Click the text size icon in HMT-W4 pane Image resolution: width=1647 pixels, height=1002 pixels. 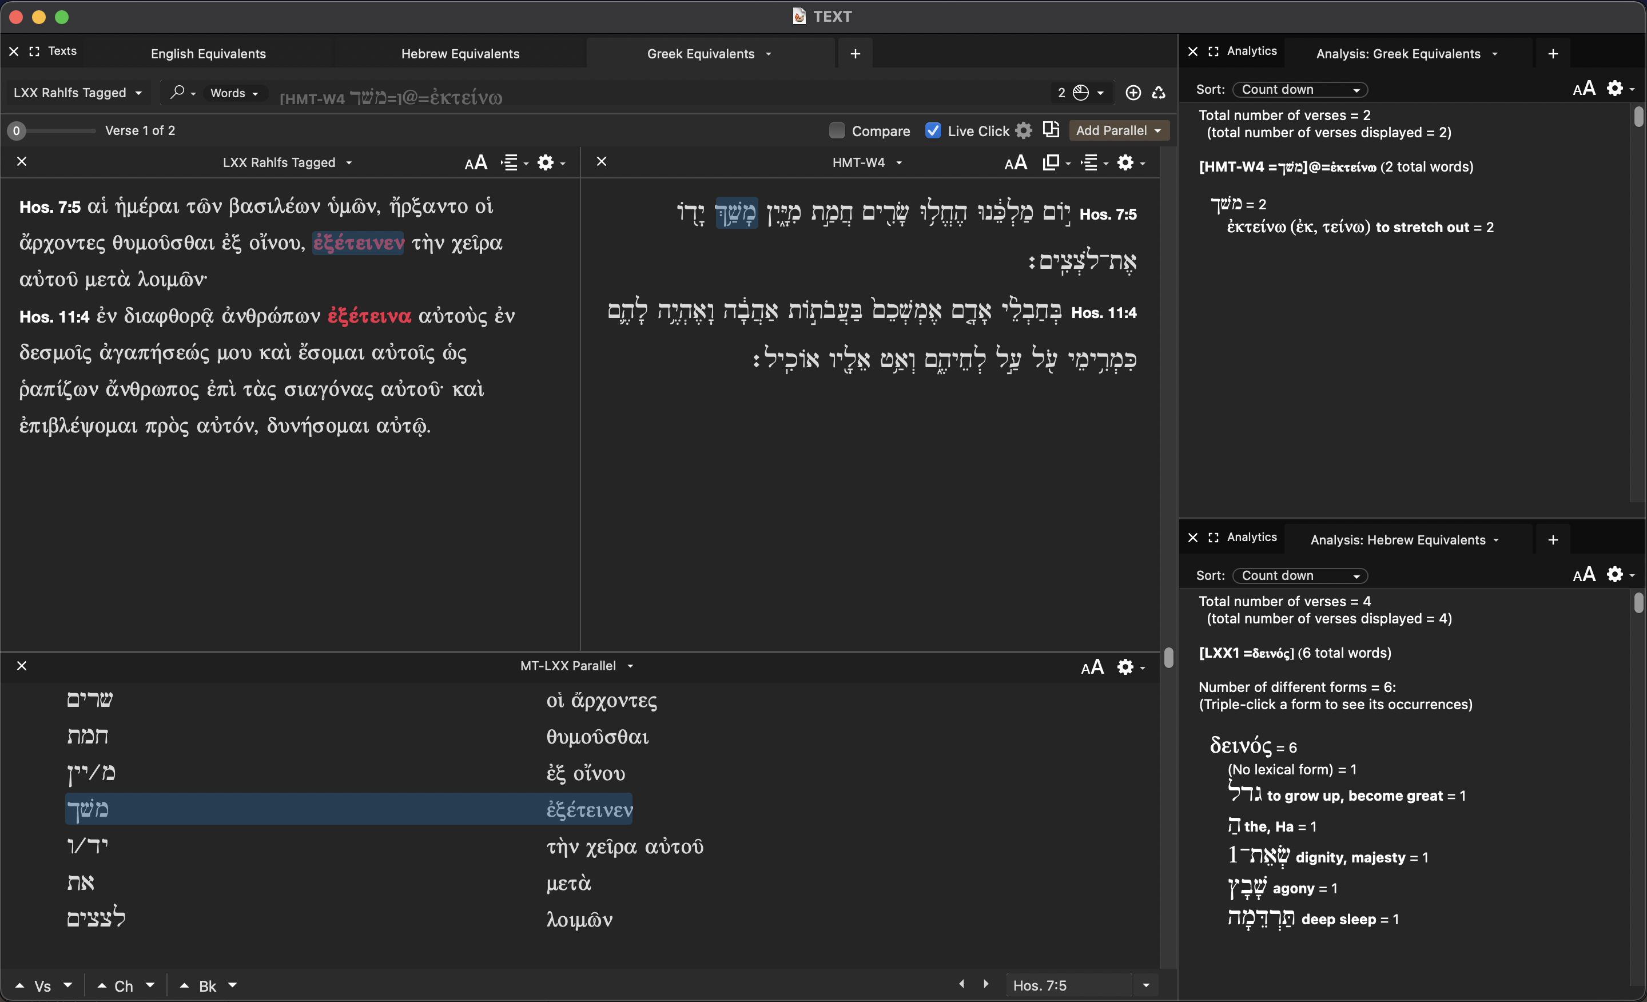(x=1015, y=162)
